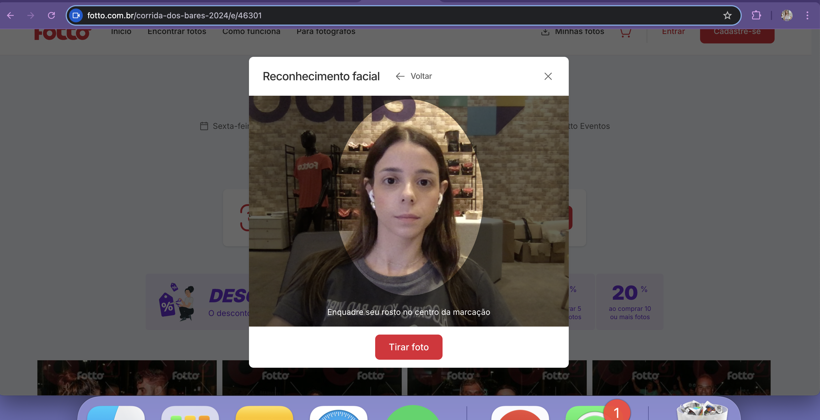Click the Fotto logo
This screenshot has width=820, height=420.
click(x=63, y=34)
